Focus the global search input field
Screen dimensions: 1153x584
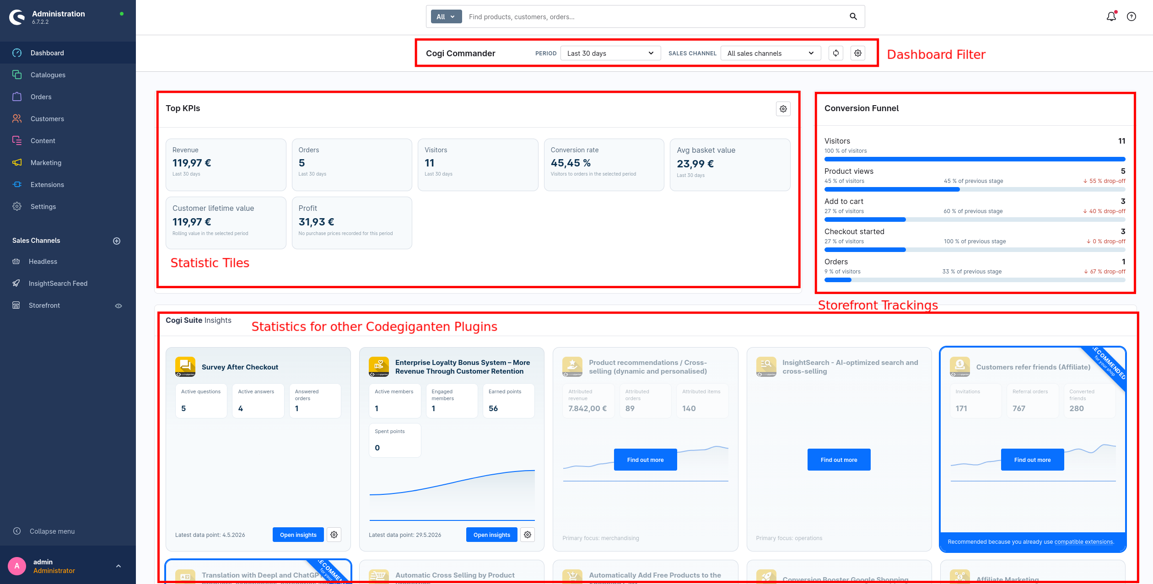click(654, 17)
